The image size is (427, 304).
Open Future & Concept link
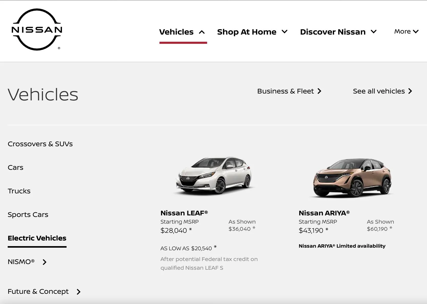38,291
